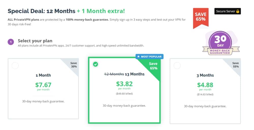The image size is (254, 130).
Task: Click the 30 Day Money-Back Guaranteed badge
Action: click(221, 43)
